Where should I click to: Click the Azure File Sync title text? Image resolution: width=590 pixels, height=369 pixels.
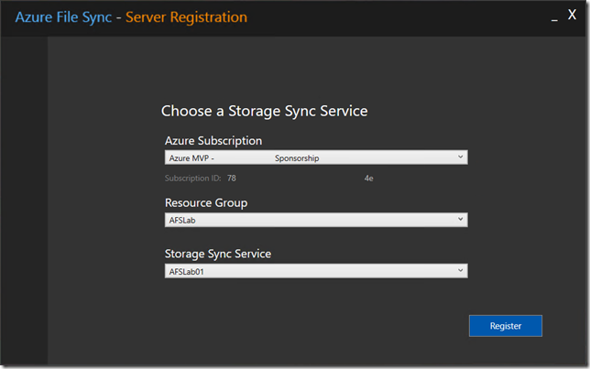tap(63, 17)
